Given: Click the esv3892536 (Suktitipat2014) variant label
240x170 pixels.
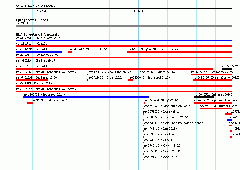Looking at the screenshot, I should click(38, 38).
